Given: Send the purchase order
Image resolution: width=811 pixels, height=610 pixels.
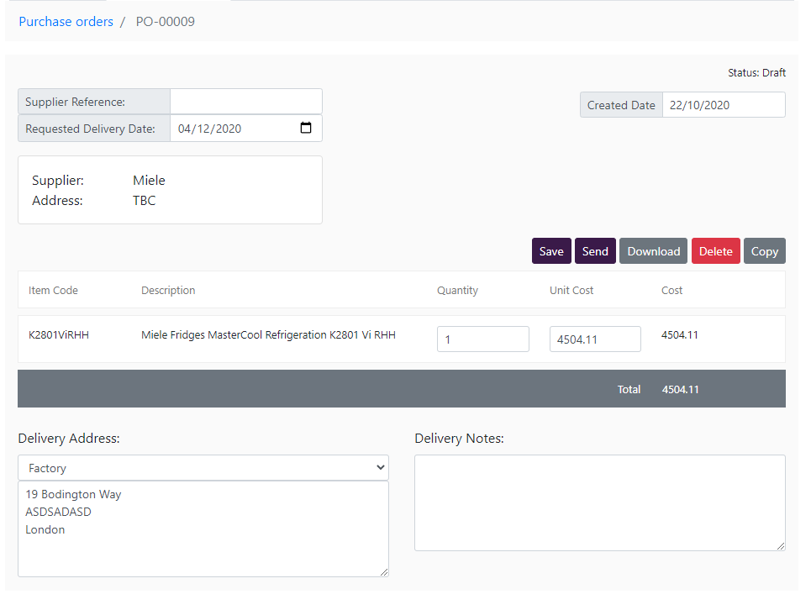Looking at the screenshot, I should (x=595, y=251).
